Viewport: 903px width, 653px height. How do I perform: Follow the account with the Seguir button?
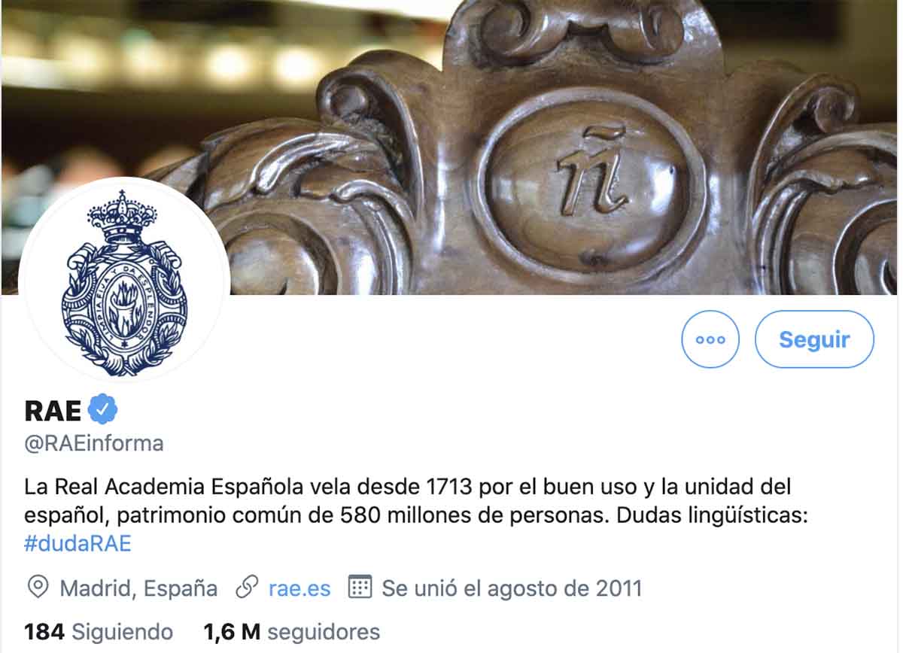point(814,339)
